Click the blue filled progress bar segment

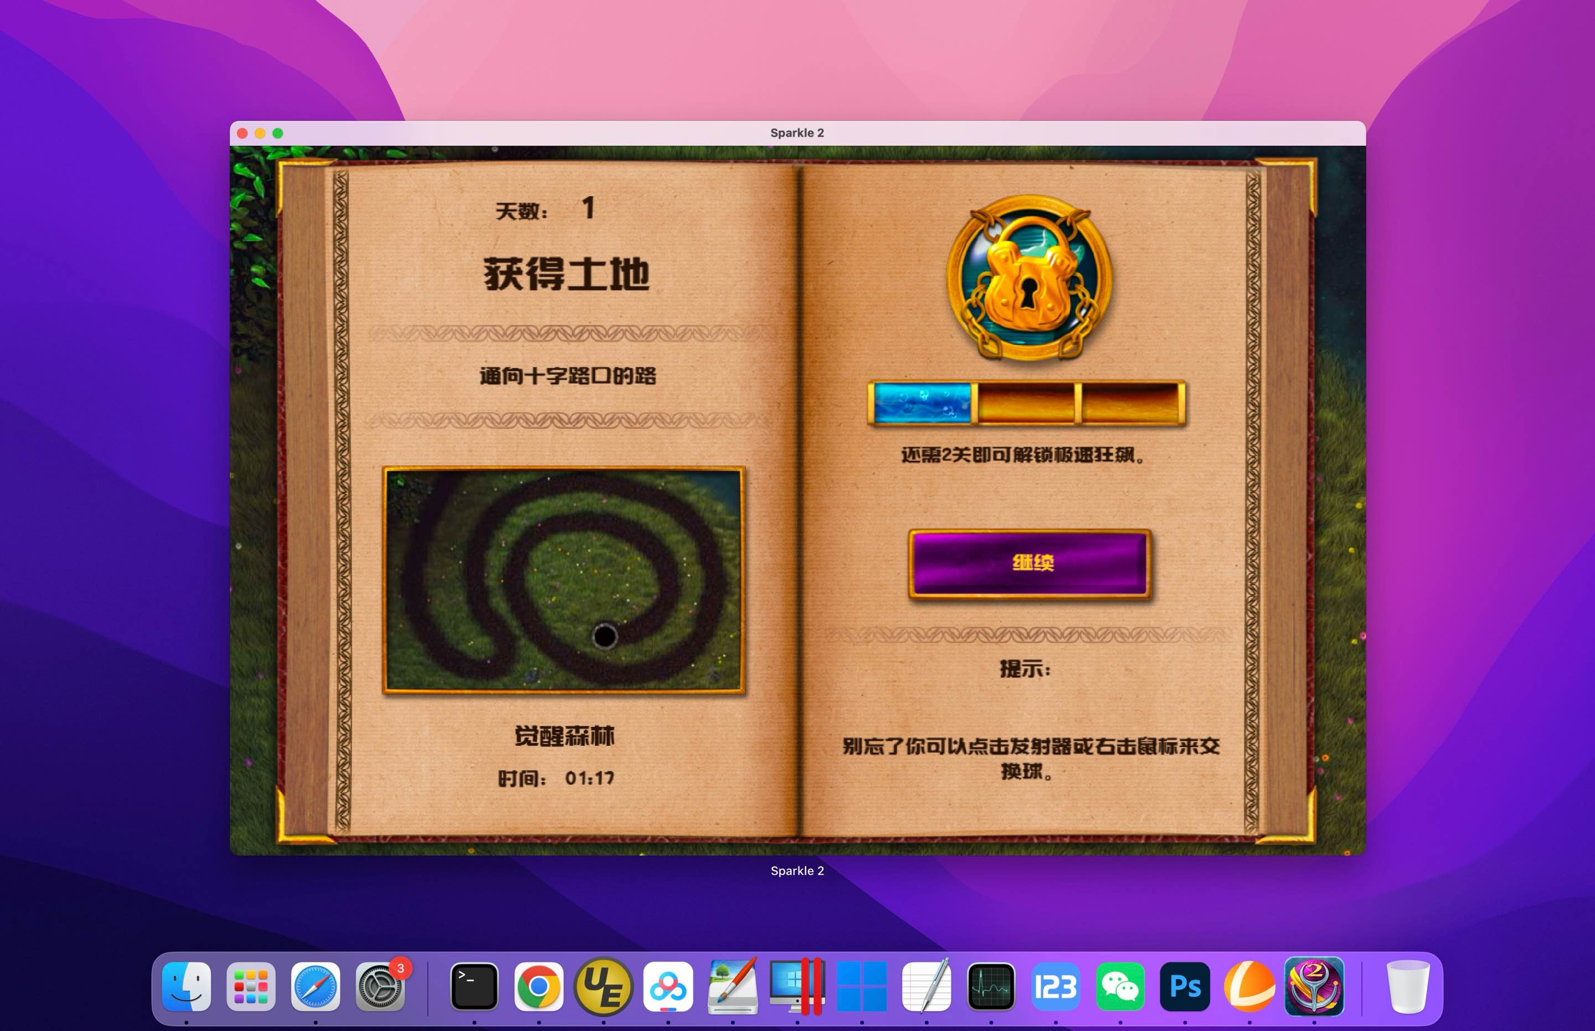[x=922, y=403]
